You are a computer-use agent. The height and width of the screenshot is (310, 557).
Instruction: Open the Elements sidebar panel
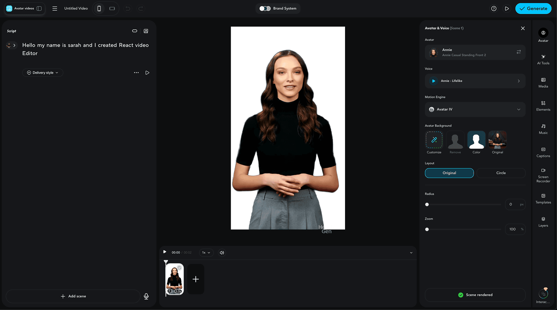pos(543,105)
